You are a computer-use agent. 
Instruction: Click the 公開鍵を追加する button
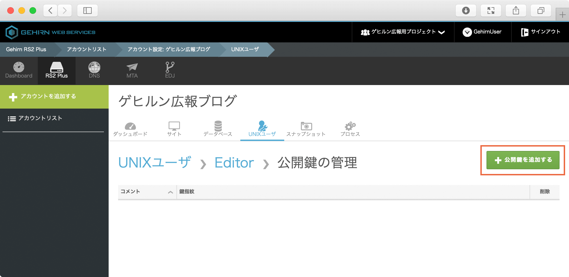[523, 160]
